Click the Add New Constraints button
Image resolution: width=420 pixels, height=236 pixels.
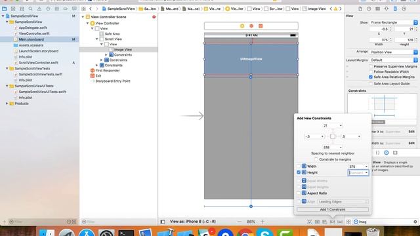click(x=332, y=222)
